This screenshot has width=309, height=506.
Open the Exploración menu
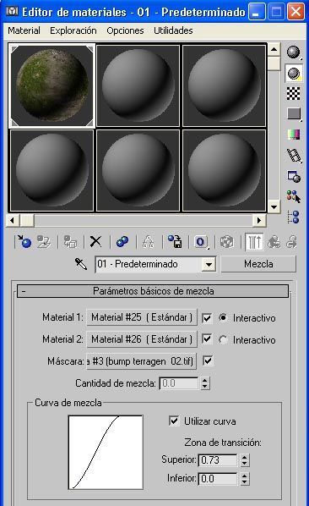tap(73, 30)
